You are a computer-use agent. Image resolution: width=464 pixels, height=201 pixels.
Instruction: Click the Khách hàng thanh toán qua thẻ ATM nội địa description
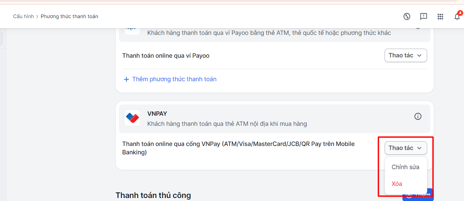click(227, 124)
